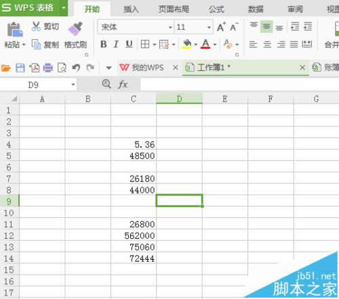
Task: Click the Undo arrow icon
Action: pyautogui.click(x=76, y=68)
